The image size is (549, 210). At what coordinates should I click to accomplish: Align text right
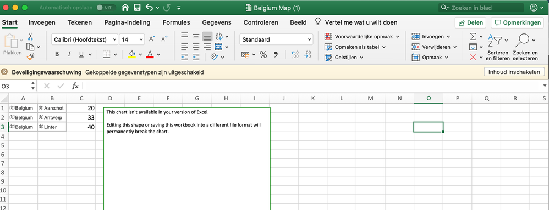[207, 47]
